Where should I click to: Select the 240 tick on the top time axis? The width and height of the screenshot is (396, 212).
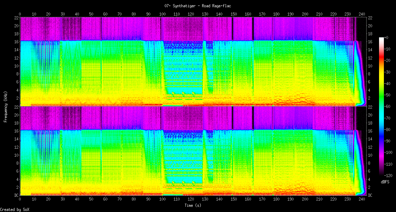[362, 14]
